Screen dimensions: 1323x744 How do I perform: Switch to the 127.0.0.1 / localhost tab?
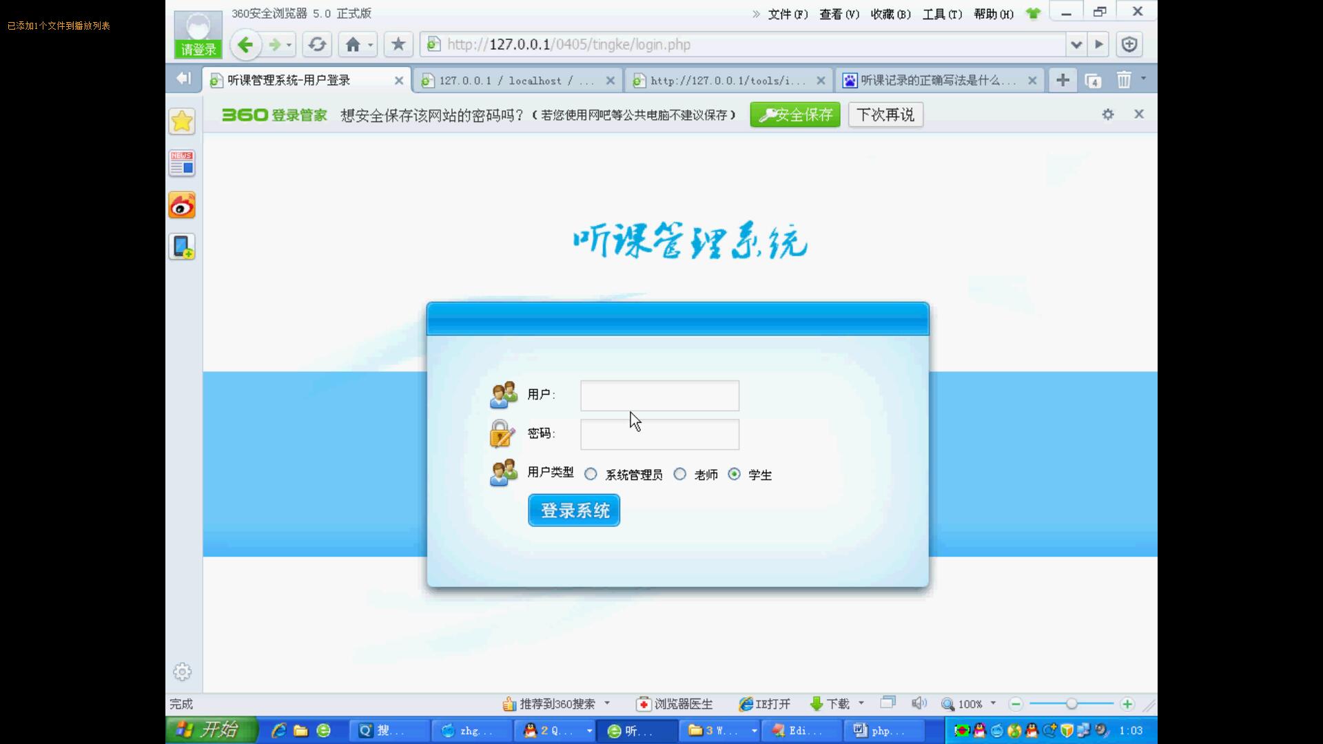point(517,81)
